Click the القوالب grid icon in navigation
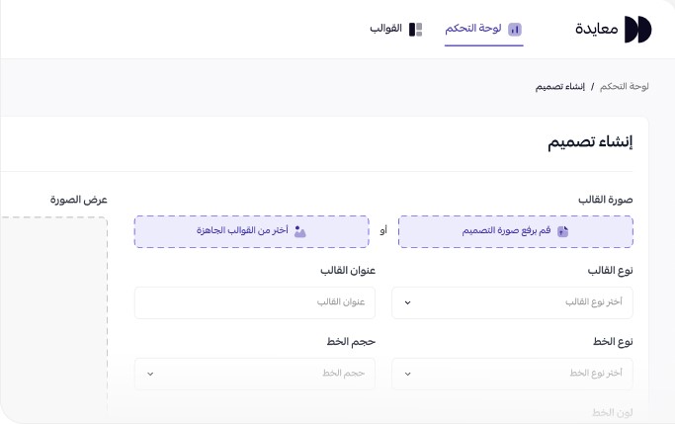675x424 pixels. click(416, 30)
